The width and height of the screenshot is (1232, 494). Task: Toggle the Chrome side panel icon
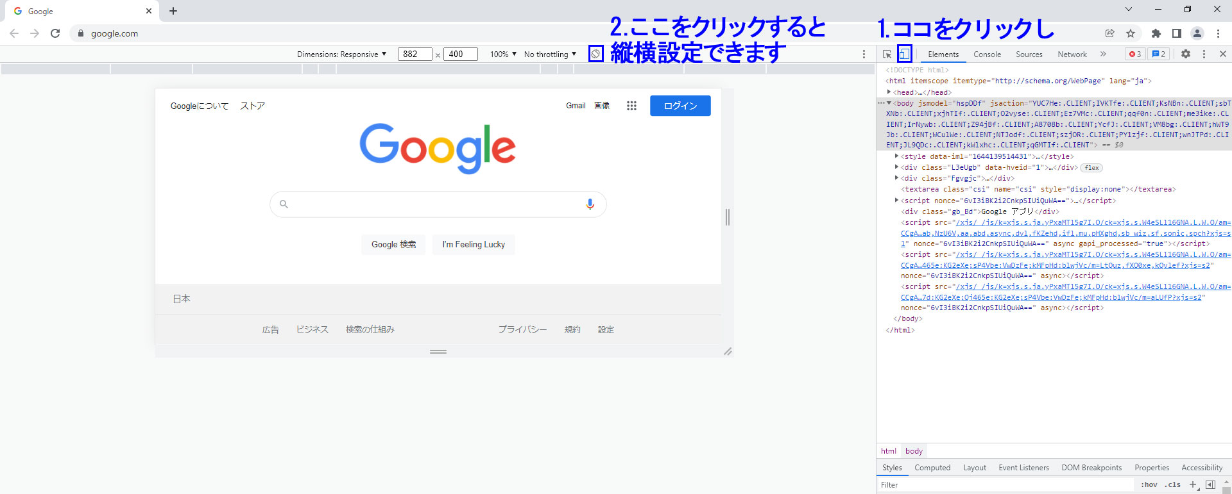pyautogui.click(x=1176, y=33)
